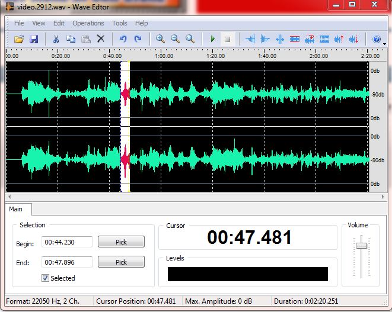This screenshot has width=392, height=312.
Task: Open help via the blue question mark
Action: 377,39
